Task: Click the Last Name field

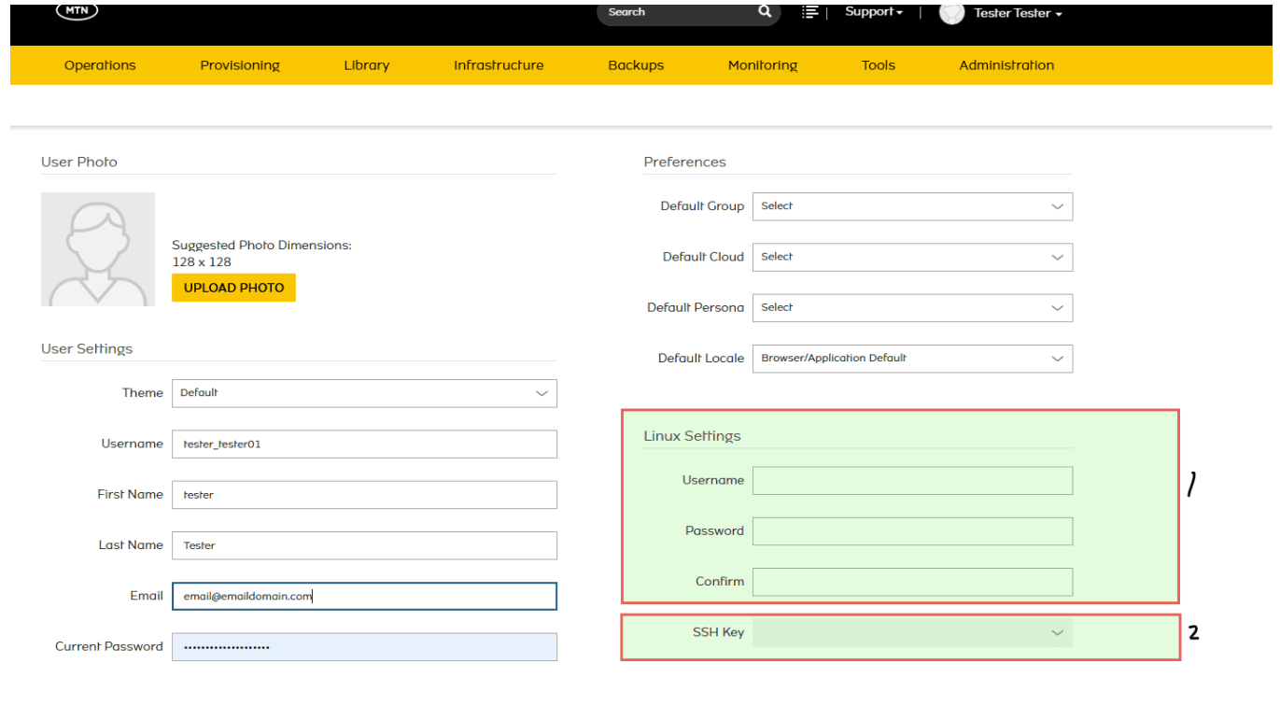Action: tap(364, 545)
